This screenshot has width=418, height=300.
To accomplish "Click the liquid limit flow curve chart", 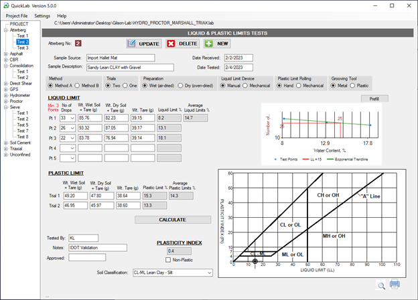I will (322, 134).
